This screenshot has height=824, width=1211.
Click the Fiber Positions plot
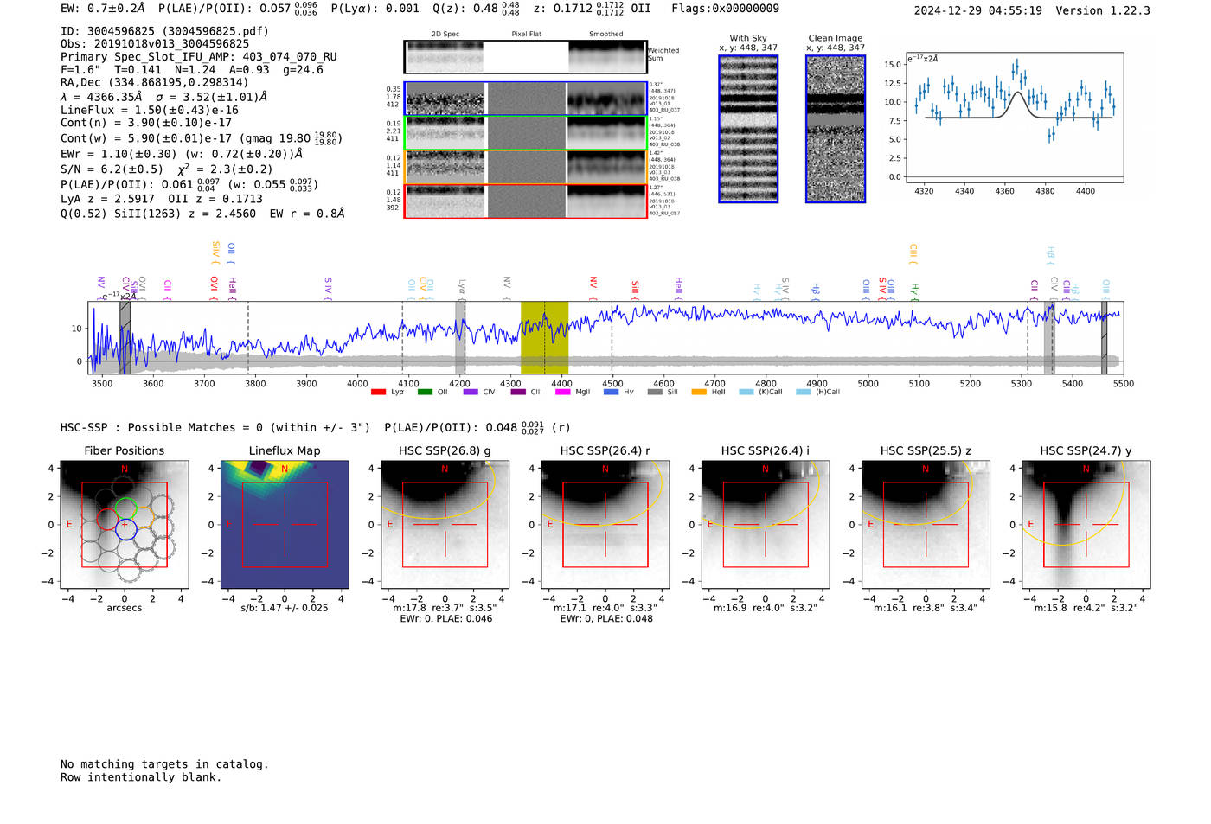[x=125, y=524]
